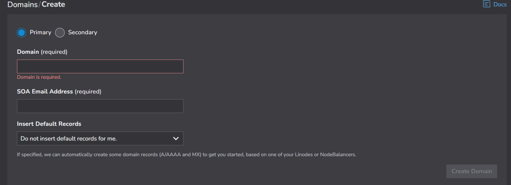Click the 'Do not insert default records' text
511x185 pixels.
pyautogui.click(x=69, y=138)
